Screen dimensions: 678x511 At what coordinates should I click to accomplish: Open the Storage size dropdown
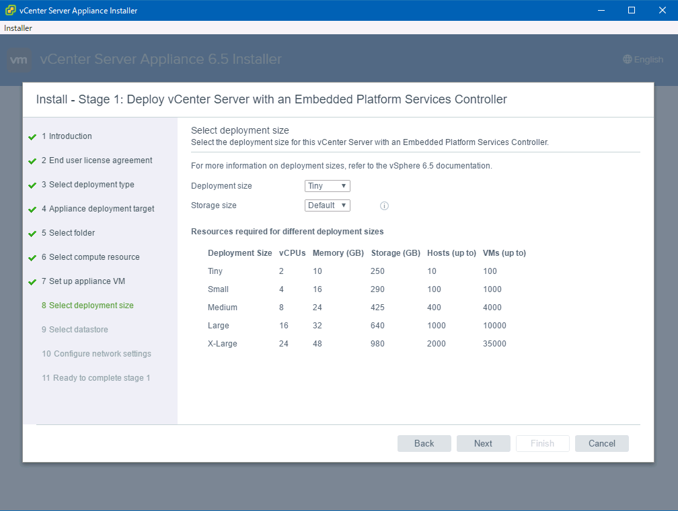click(x=328, y=205)
